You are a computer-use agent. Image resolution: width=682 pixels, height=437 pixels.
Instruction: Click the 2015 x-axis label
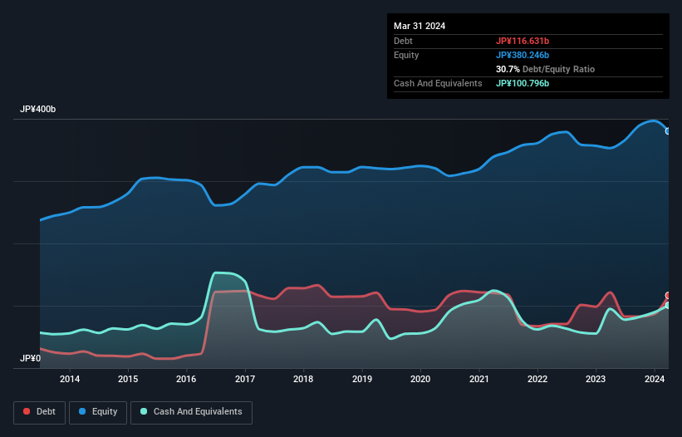(128, 379)
